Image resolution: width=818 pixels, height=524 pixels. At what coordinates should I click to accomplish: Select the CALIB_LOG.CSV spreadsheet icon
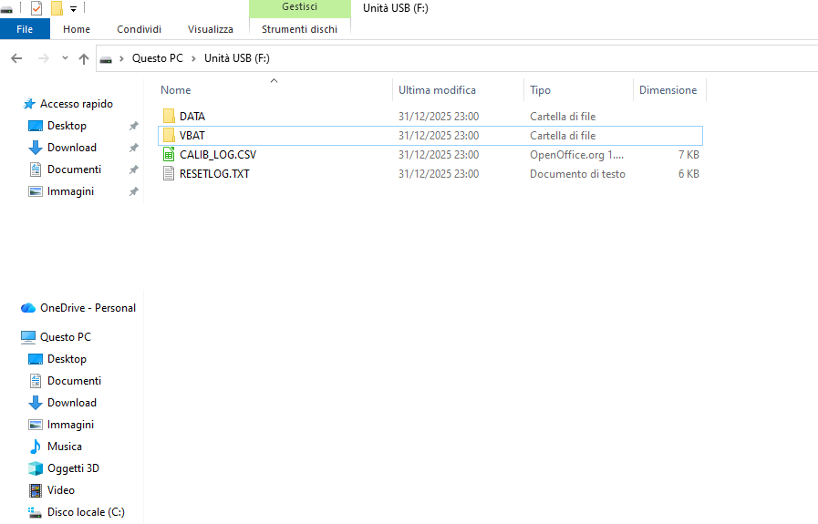click(x=169, y=154)
